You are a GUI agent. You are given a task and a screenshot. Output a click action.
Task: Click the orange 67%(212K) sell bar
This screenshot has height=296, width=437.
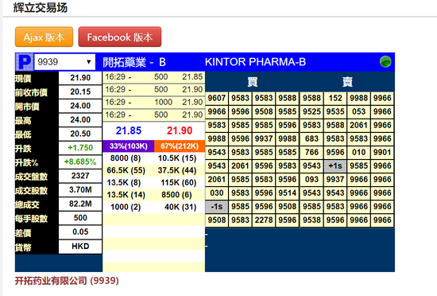pos(180,146)
